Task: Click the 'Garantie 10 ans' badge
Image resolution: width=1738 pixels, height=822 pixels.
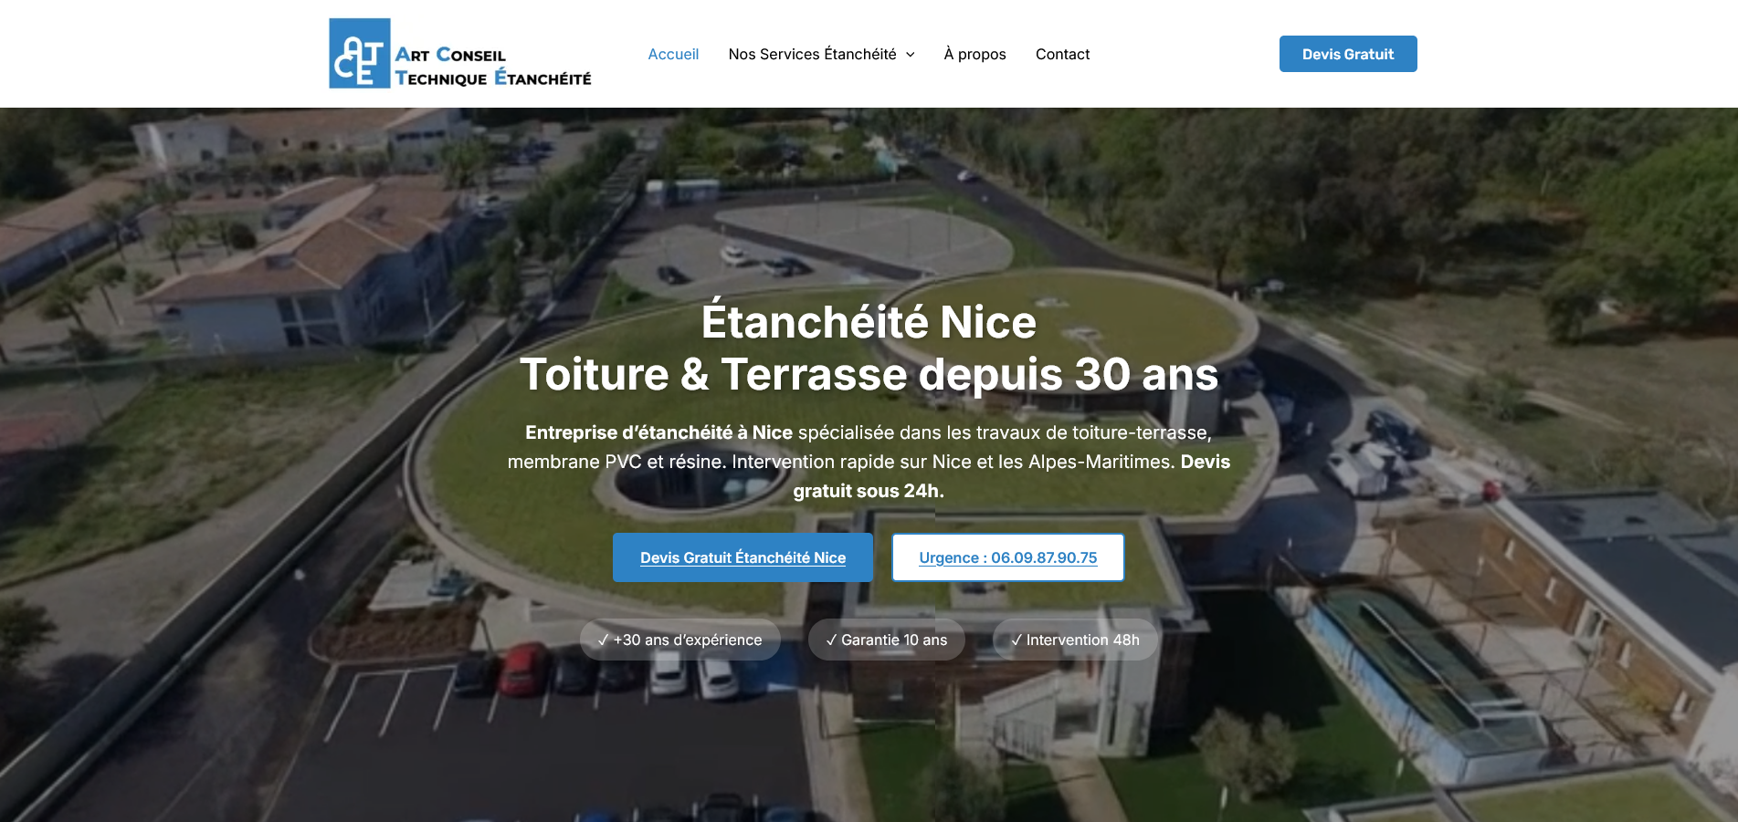Action: coord(886,640)
